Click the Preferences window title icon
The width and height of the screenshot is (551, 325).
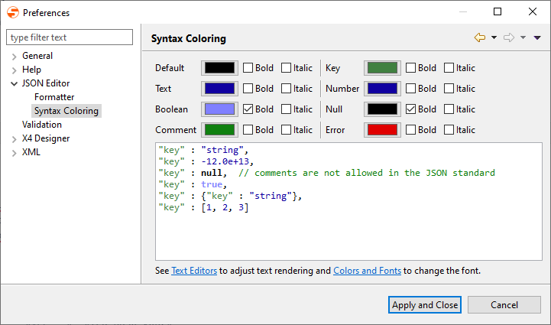[x=12, y=12]
